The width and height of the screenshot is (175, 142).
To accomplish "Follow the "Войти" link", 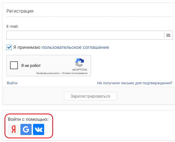I will [12, 83].
